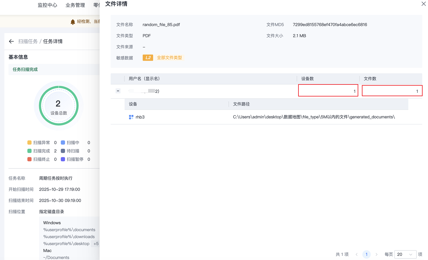The image size is (428, 260).
Task: Click the 设备总数 donut chart
Action: click(x=59, y=106)
